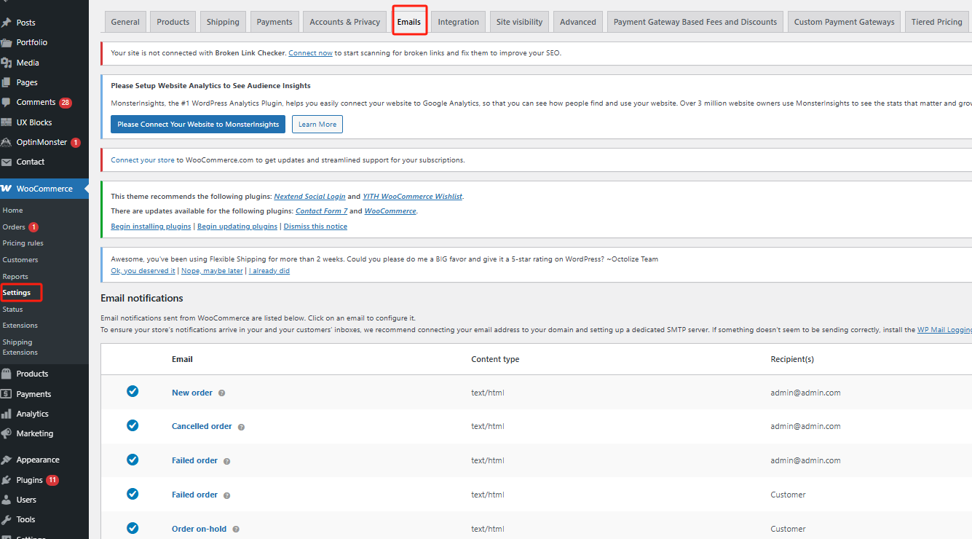972x539 pixels.
Task: Switch to the Shipping settings tab
Action: point(223,22)
